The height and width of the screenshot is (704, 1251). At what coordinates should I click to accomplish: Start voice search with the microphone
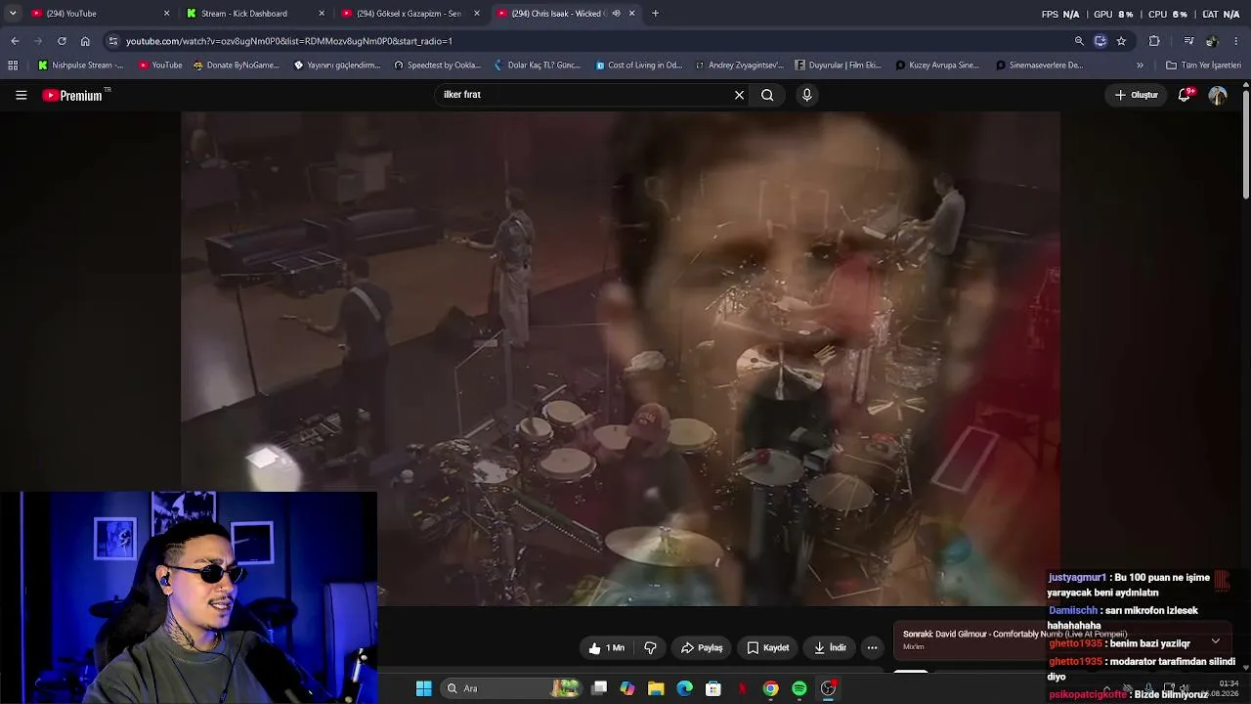pyautogui.click(x=806, y=95)
